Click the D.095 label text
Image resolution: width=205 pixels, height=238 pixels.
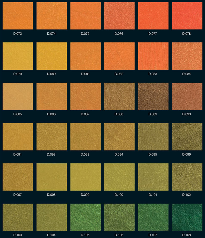pos(153,155)
